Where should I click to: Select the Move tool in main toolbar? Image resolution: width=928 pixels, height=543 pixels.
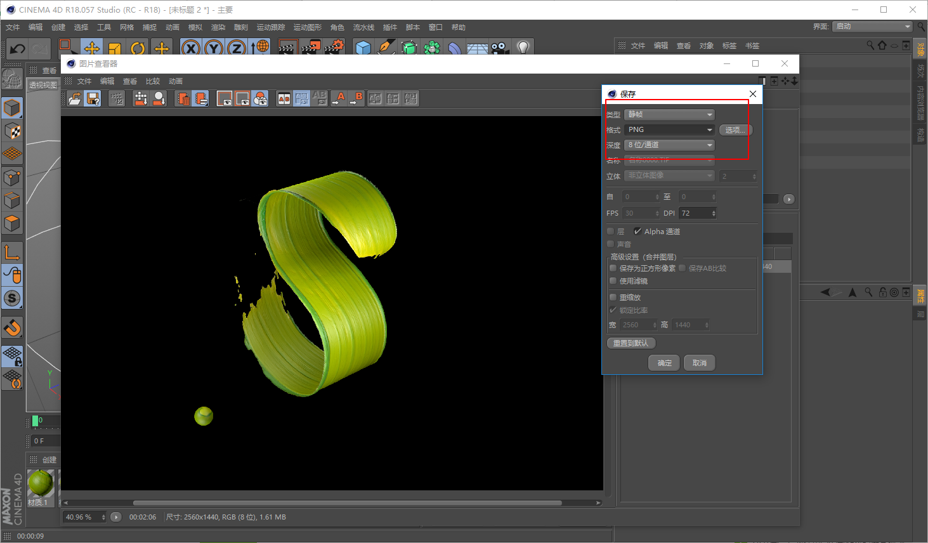[92, 48]
